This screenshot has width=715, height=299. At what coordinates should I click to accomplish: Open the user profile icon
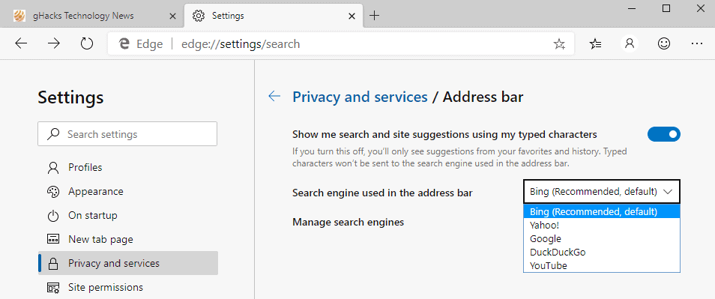click(630, 43)
